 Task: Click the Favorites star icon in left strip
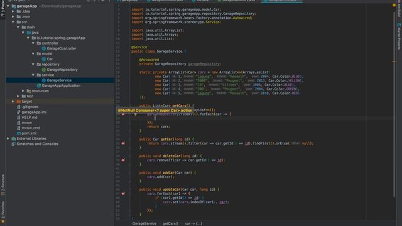tap(3, 222)
